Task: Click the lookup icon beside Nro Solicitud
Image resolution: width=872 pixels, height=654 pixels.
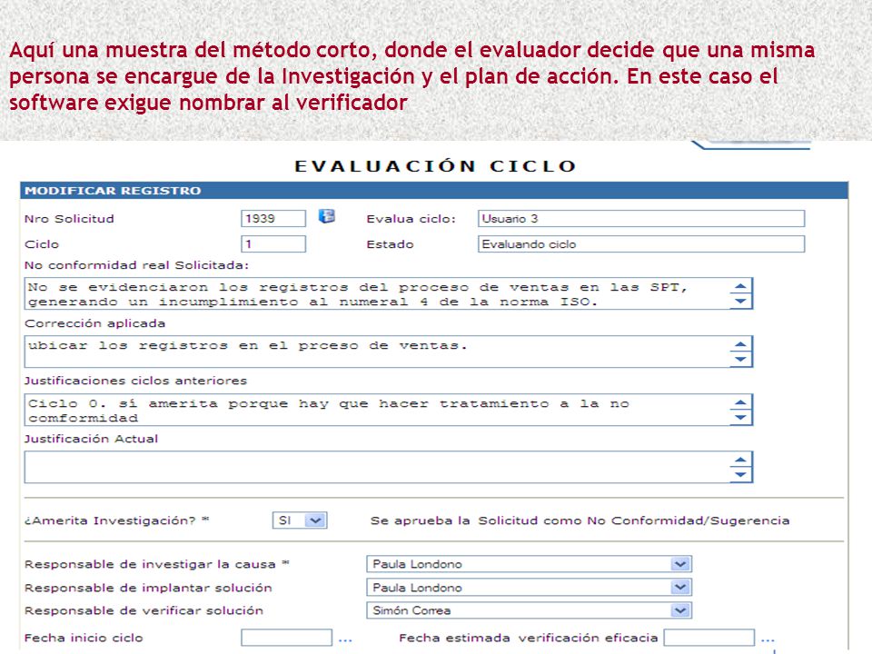Action: pyautogui.click(x=326, y=216)
